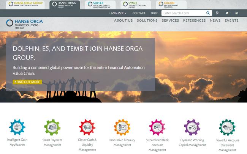Open the Language dropdown

click(x=118, y=13)
